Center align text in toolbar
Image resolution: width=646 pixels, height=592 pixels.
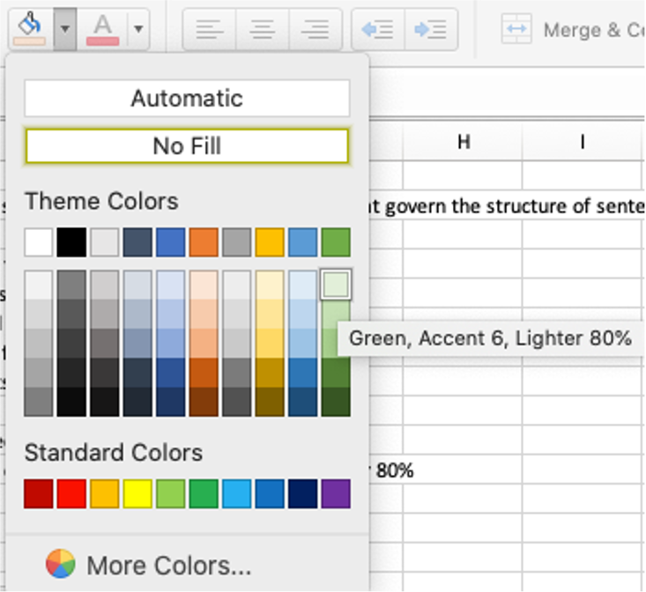(x=262, y=29)
